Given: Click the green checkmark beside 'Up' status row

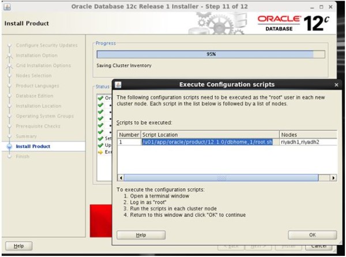Looking at the screenshot, I should coord(100,145).
